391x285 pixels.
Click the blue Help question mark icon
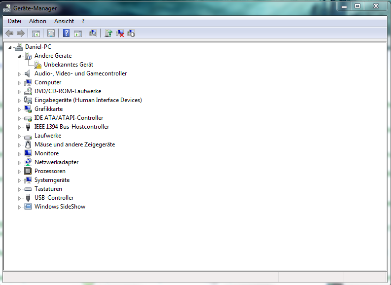tap(66, 33)
